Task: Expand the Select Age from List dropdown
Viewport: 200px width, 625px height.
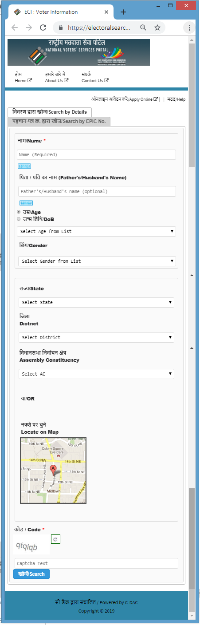Action: [96, 231]
